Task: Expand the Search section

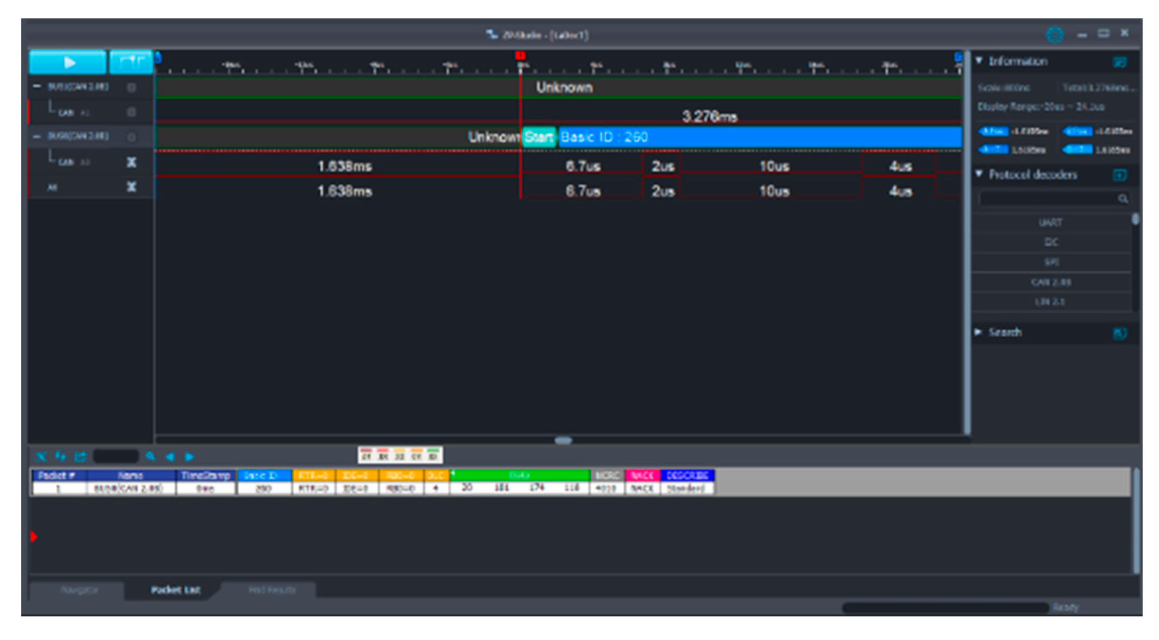Action: [x=978, y=332]
